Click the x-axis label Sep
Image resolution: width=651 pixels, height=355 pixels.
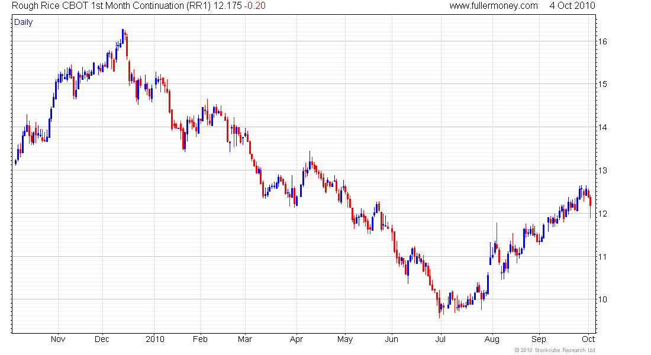tap(539, 339)
